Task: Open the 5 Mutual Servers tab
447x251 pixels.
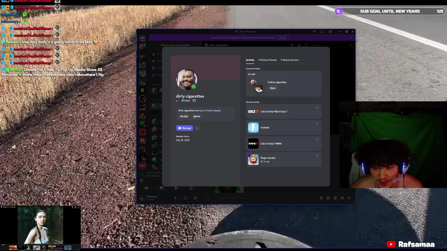Action: point(290,60)
